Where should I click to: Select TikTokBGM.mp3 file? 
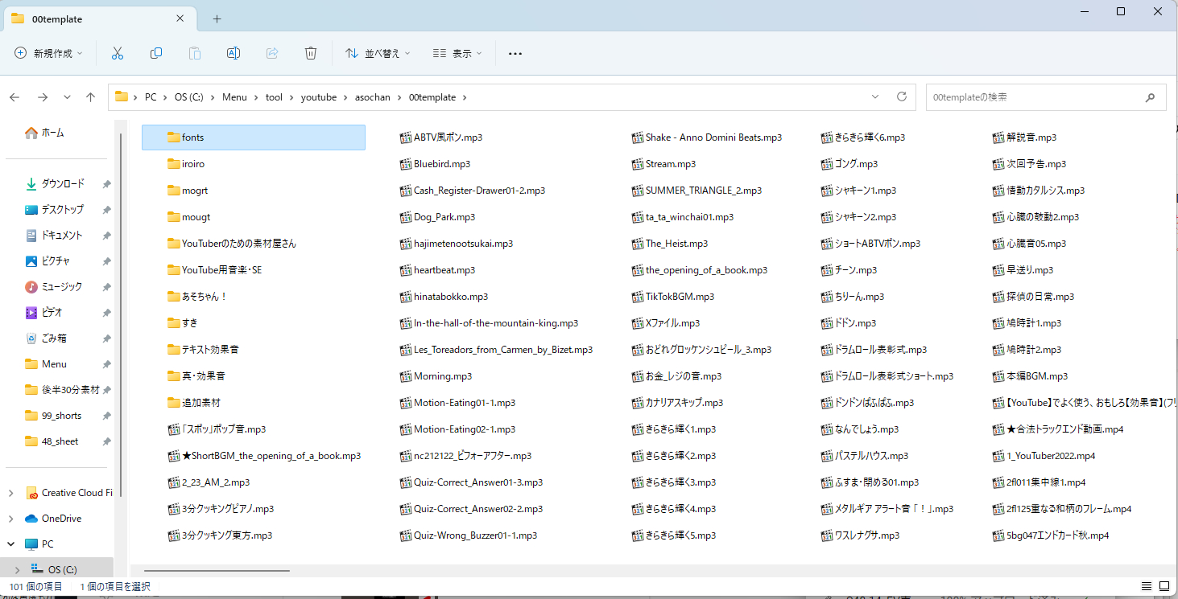pyautogui.click(x=673, y=297)
